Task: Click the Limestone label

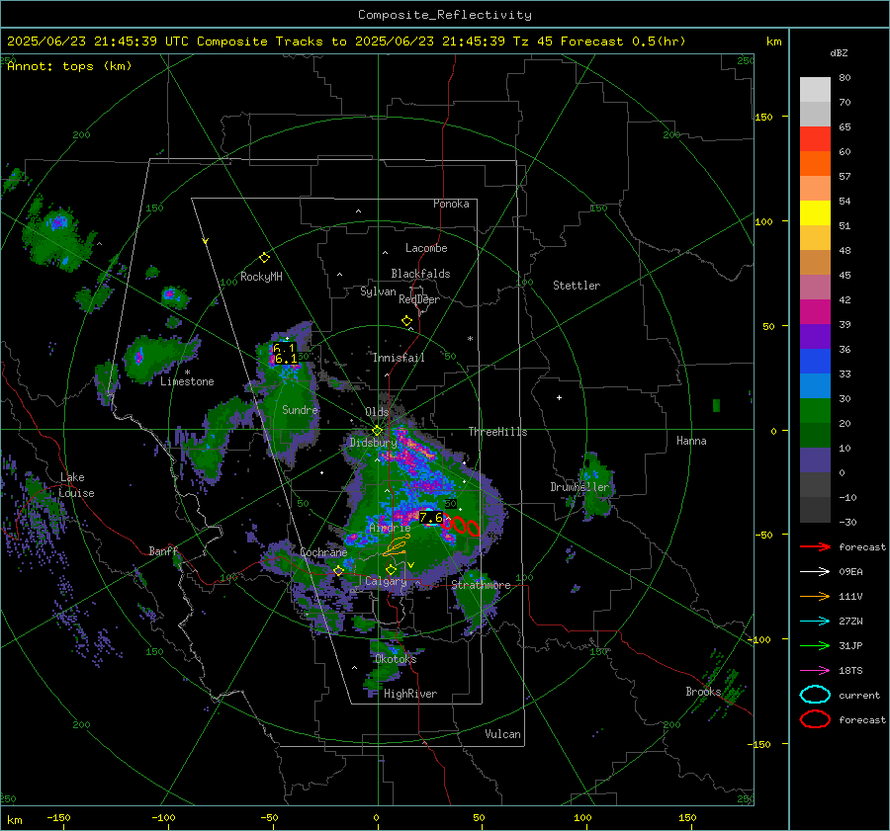Action: [187, 381]
